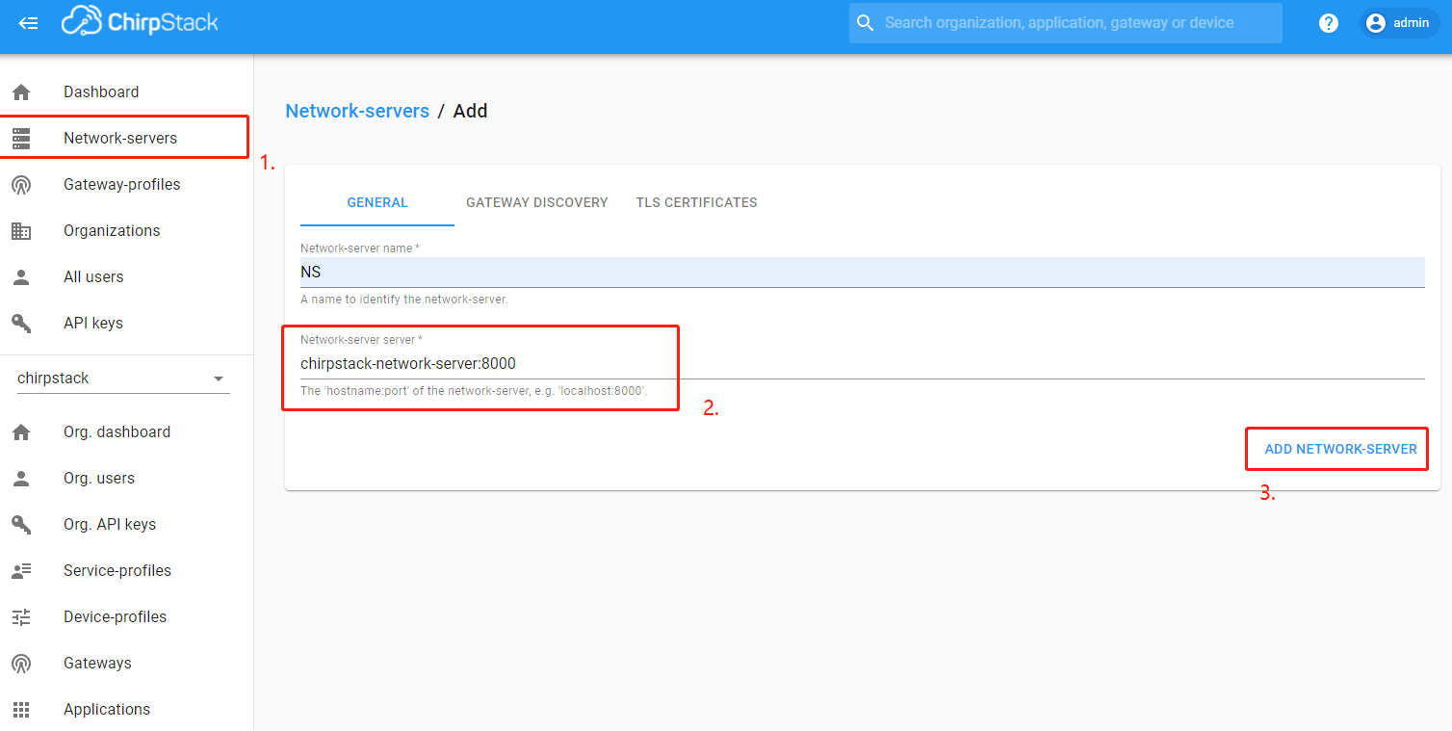Open All users in sidebar
This screenshot has width=1452, height=731.
tap(126, 277)
